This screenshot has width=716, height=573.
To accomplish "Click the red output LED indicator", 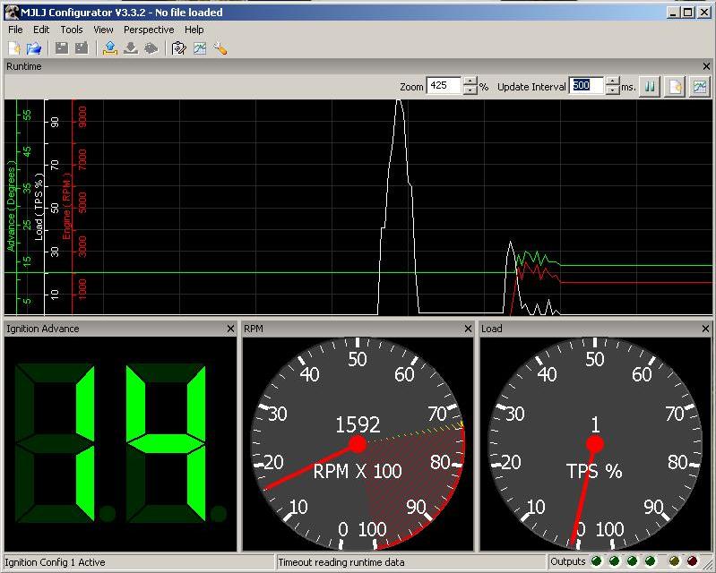I will (x=693, y=560).
